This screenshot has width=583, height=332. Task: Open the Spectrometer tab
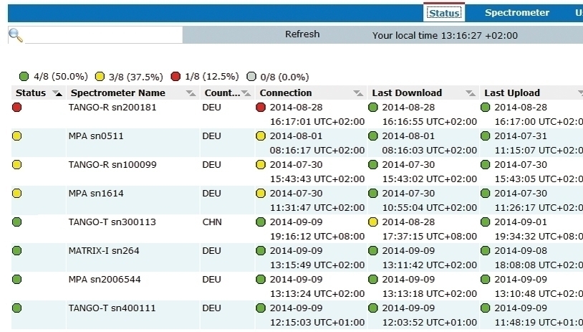(x=516, y=13)
